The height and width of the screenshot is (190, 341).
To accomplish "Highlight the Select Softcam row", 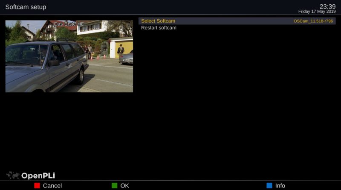I will pos(237,21).
